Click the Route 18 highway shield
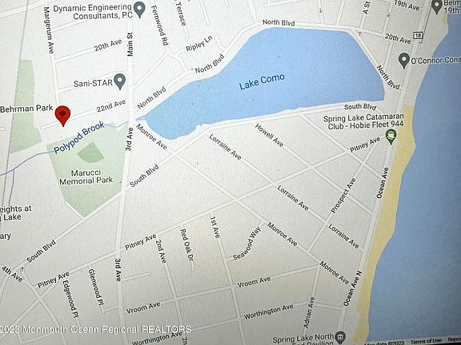This screenshot has width=461, height=345. click(417, 35)
